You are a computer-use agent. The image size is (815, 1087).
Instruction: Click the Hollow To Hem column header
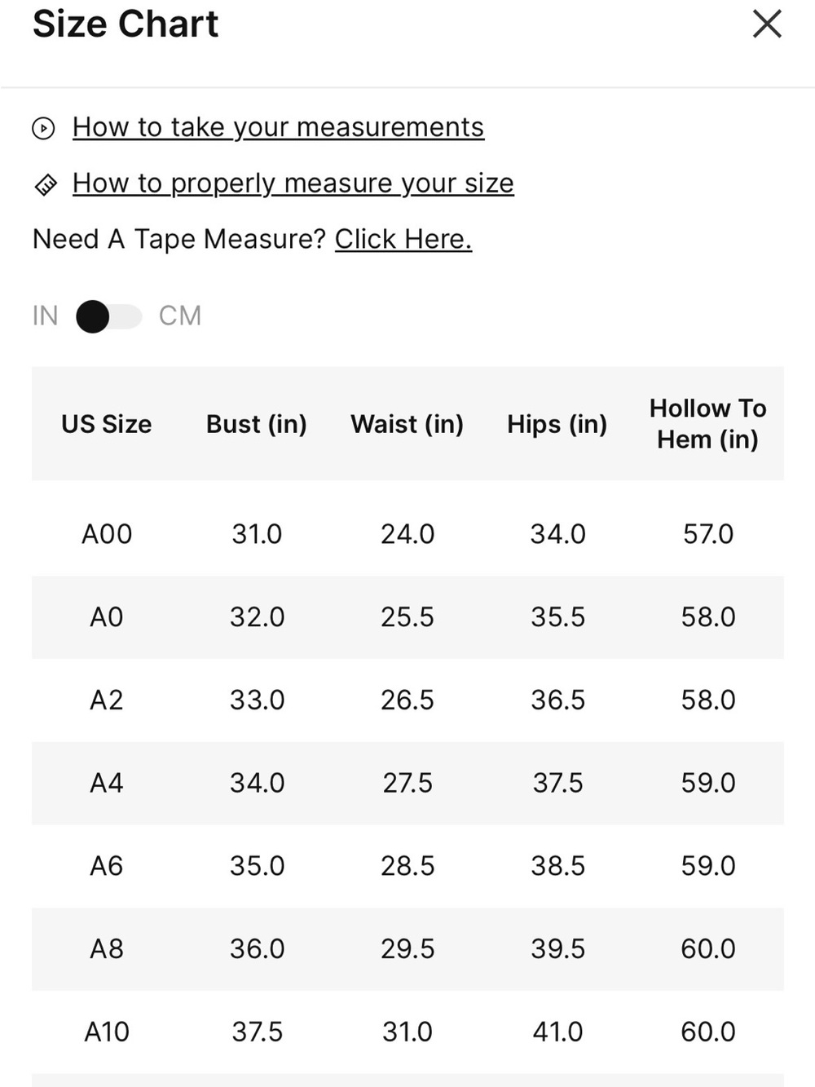pos(708,423)
